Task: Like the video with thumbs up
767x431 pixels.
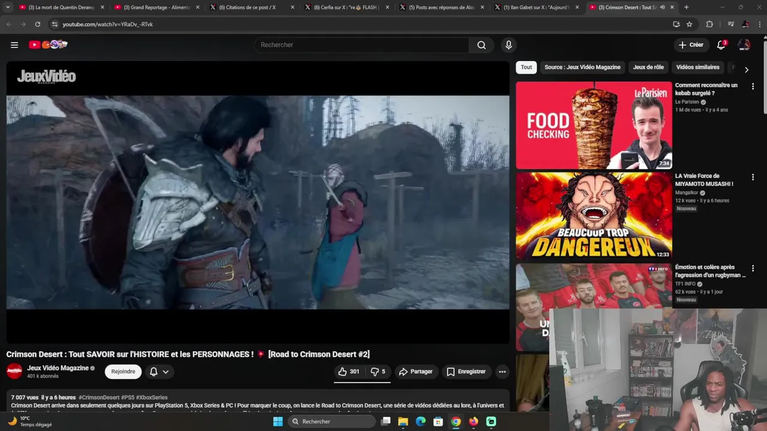Action: 349,372
